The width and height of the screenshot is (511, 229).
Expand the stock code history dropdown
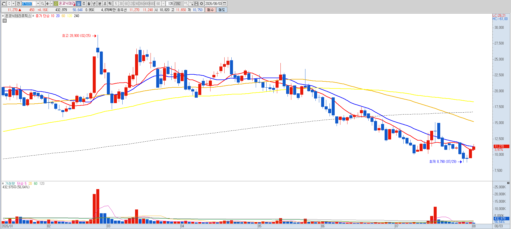point(38,4)
